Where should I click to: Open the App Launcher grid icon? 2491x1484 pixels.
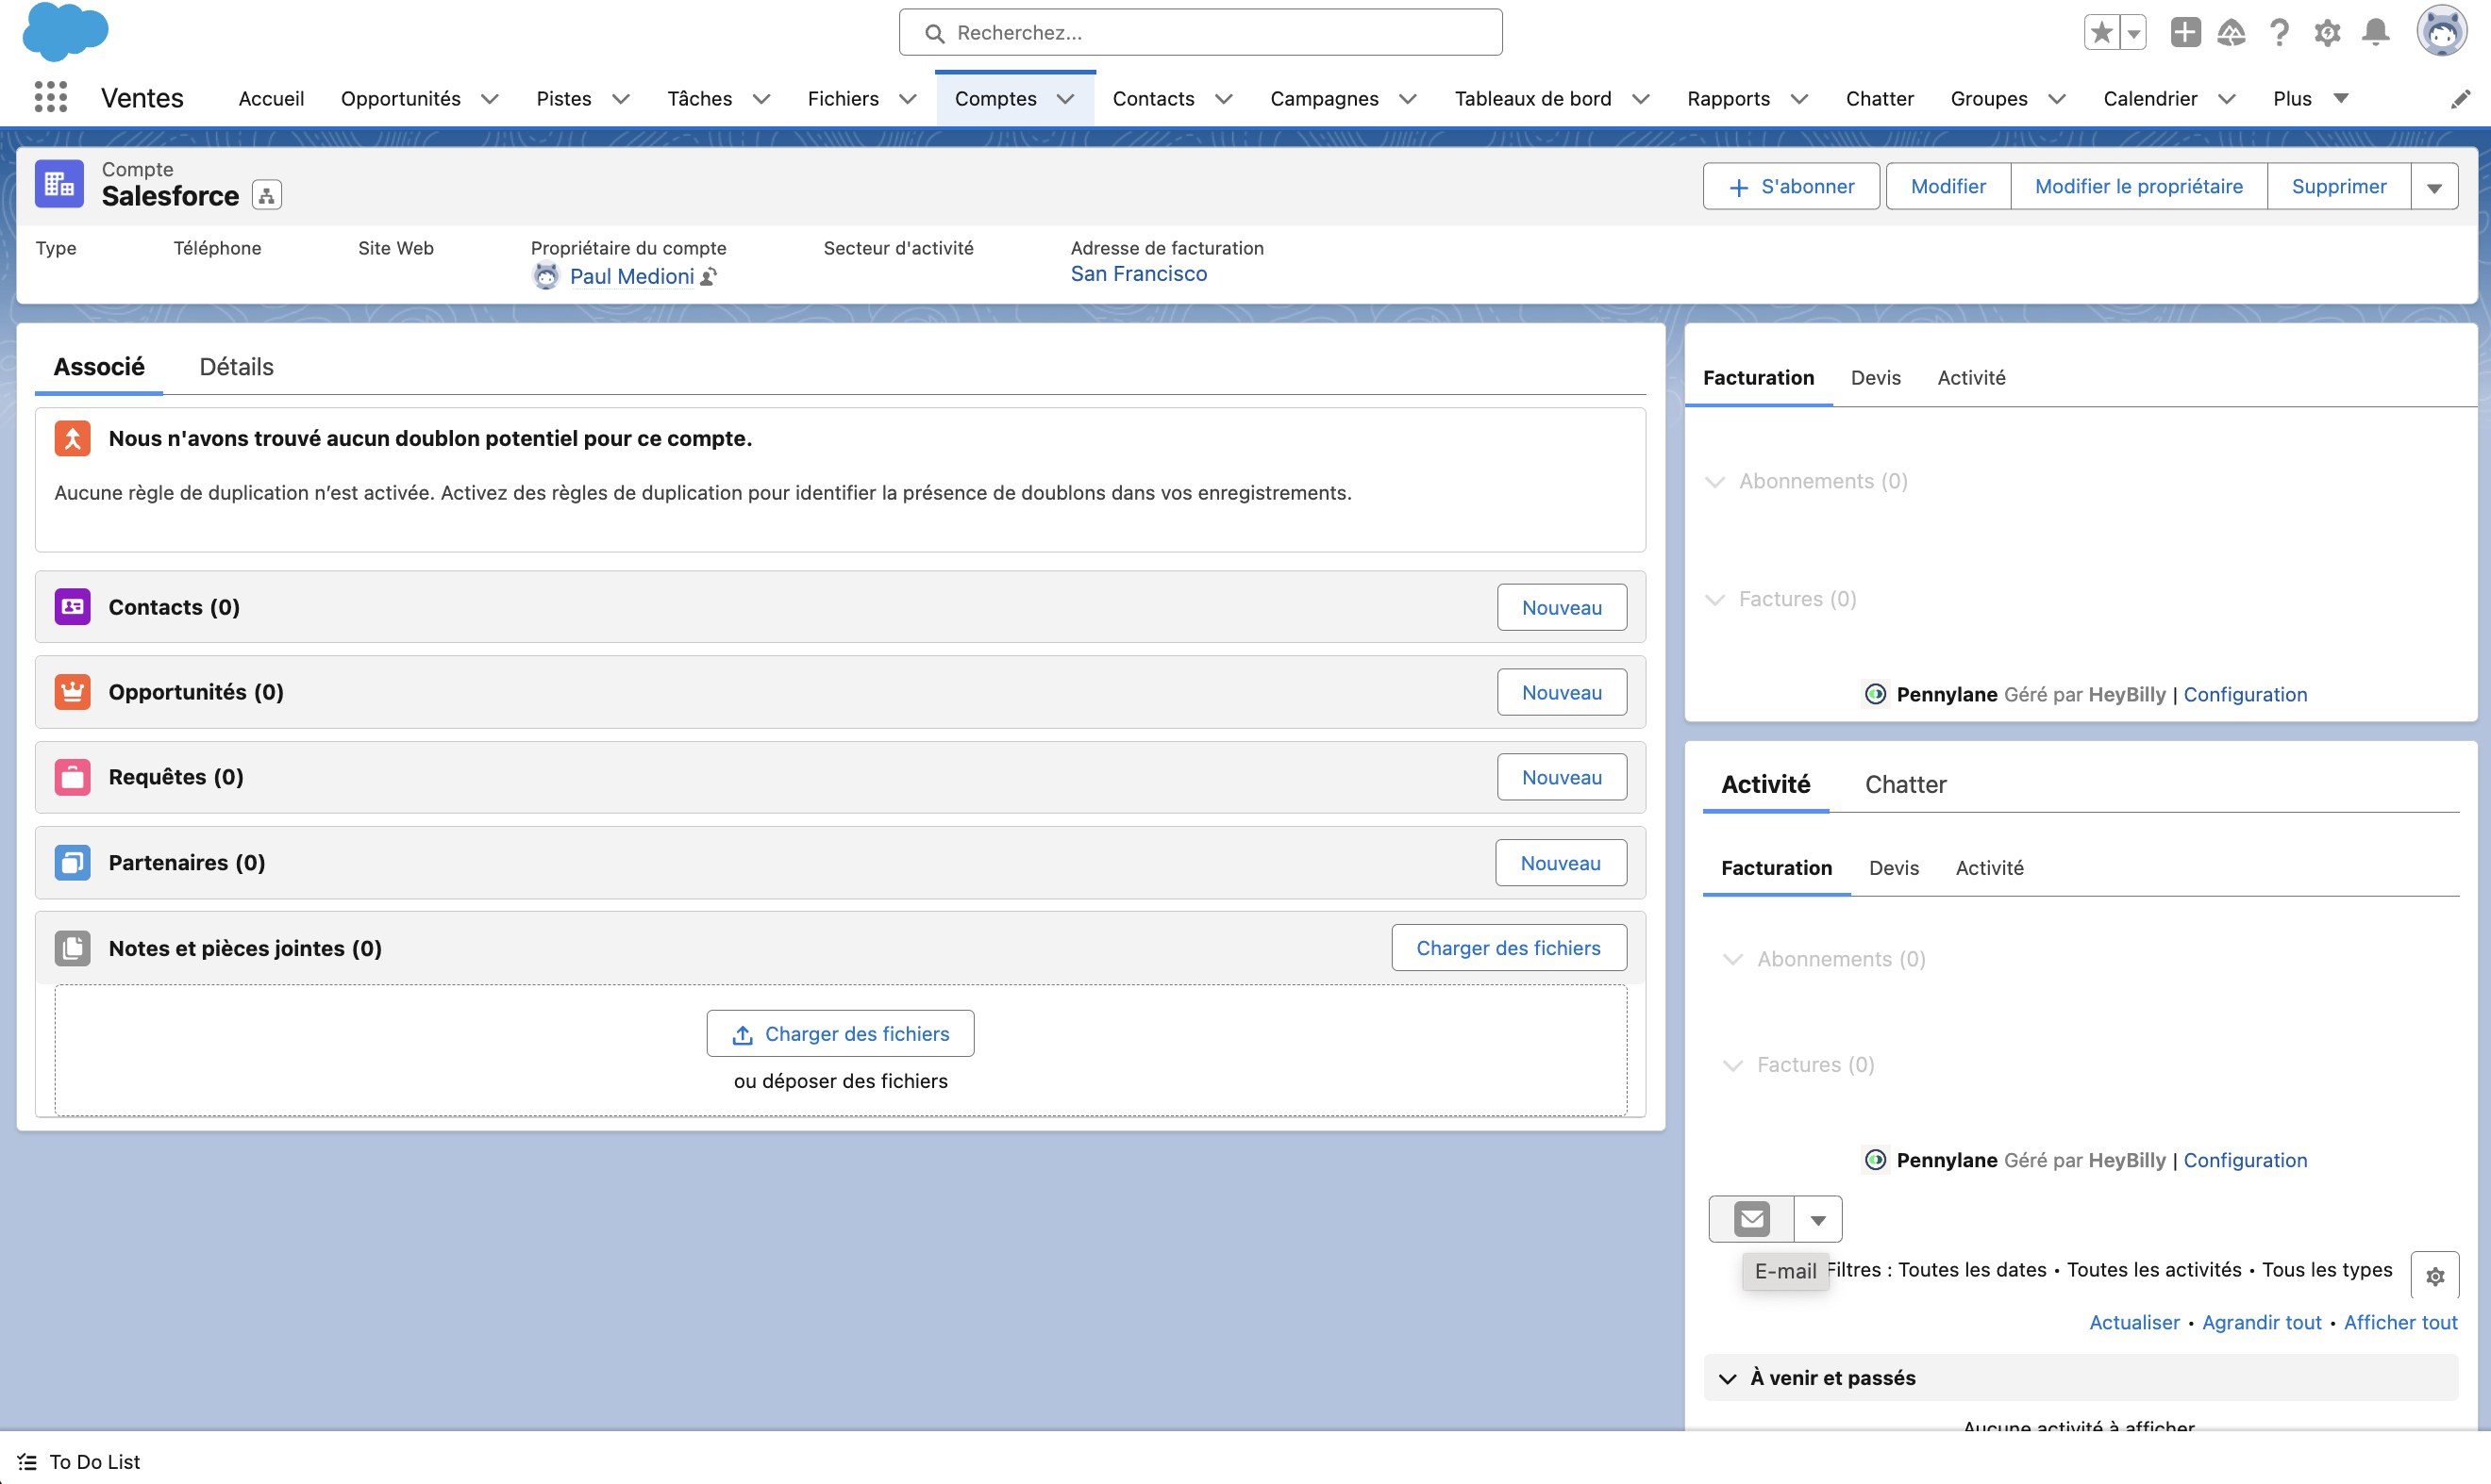tap(50, 98)
